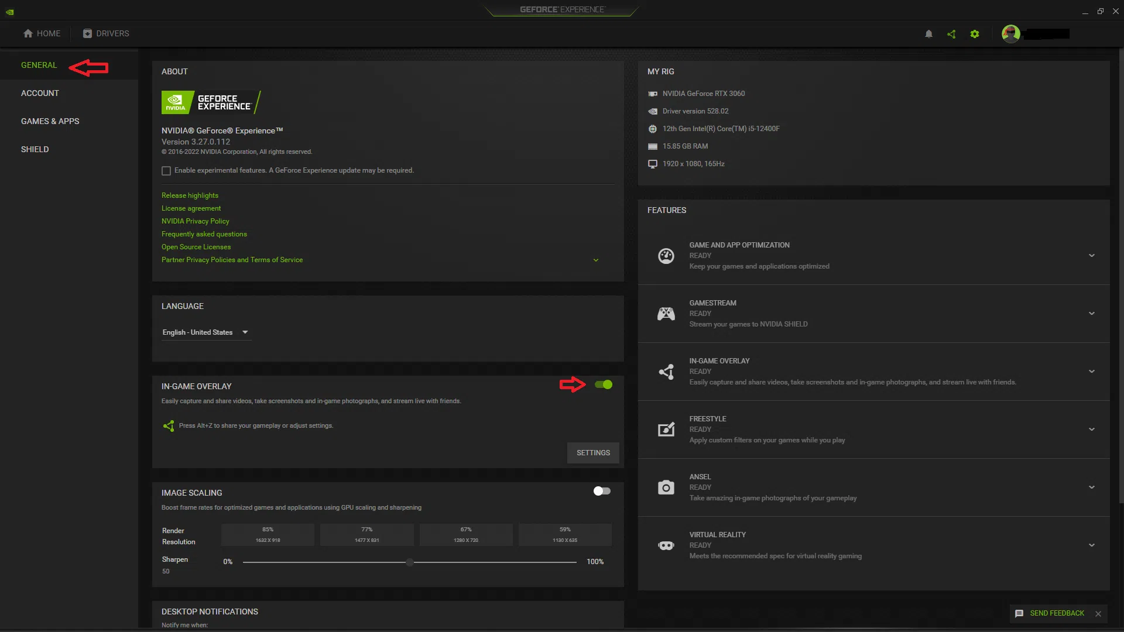Image resolution: width=1124 pixels, height=632 pixels.
Task: Open the Games & Apps section
Action: 50,121
